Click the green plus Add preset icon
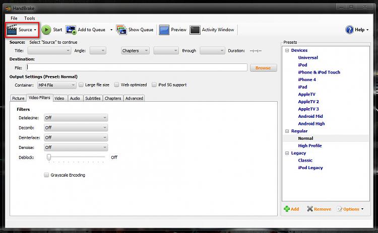Image resolution: width=378 pixels, height=233 pixels. coord(287,209)
